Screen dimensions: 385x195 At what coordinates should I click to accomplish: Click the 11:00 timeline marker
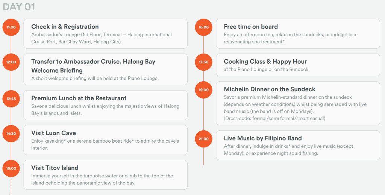pyautogui.click(x=11, y=27)
